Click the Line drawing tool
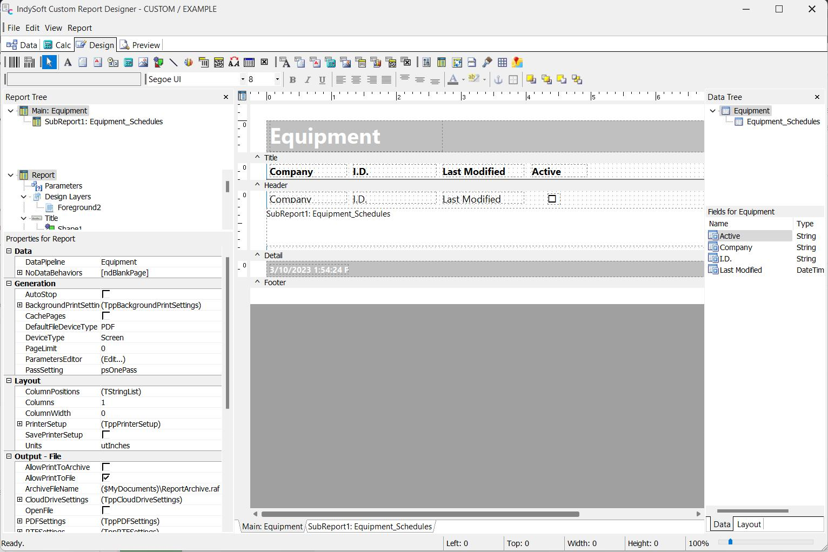The height and width of the screenshot is (552, 828). tap(173, 63)
